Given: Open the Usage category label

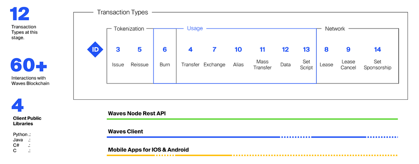Looking at the screenshot, I should (x=195, y=28).
